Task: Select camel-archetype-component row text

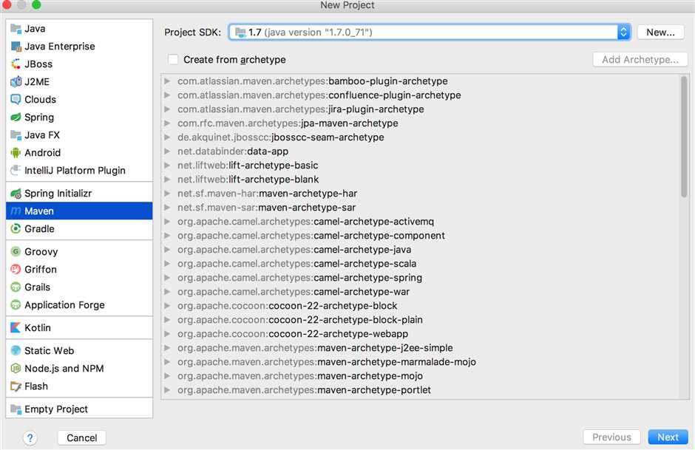Action: click(311, 236)
